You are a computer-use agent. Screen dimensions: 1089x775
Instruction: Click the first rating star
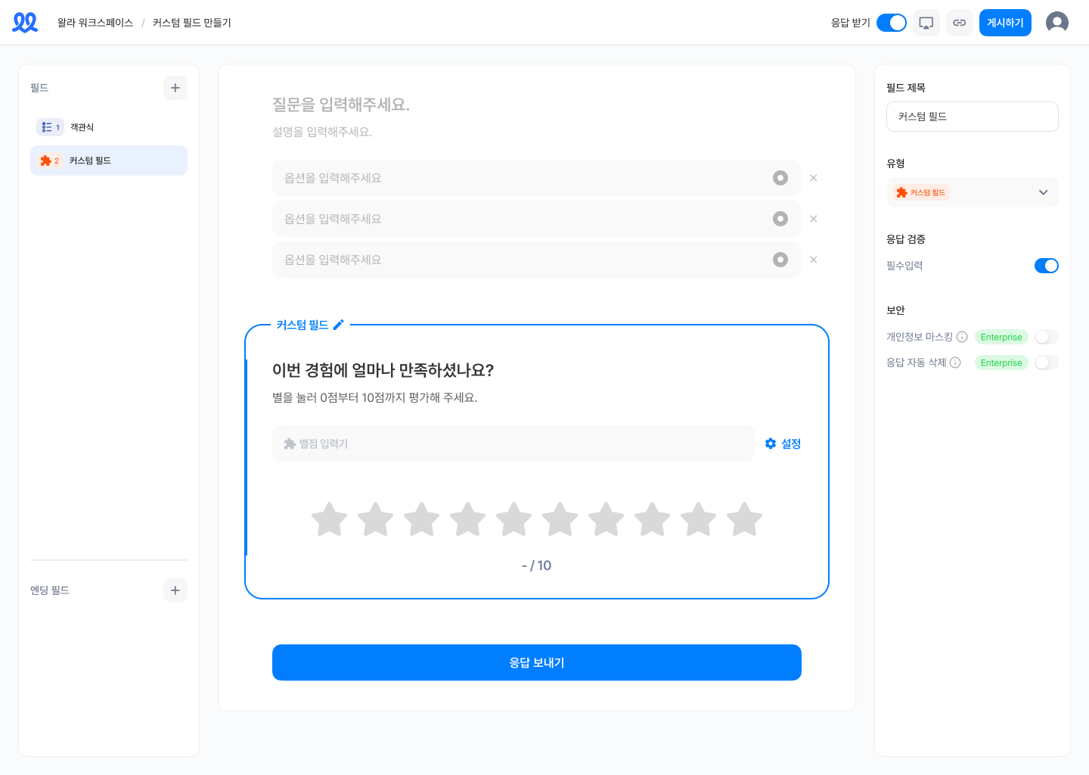point(330,519)
